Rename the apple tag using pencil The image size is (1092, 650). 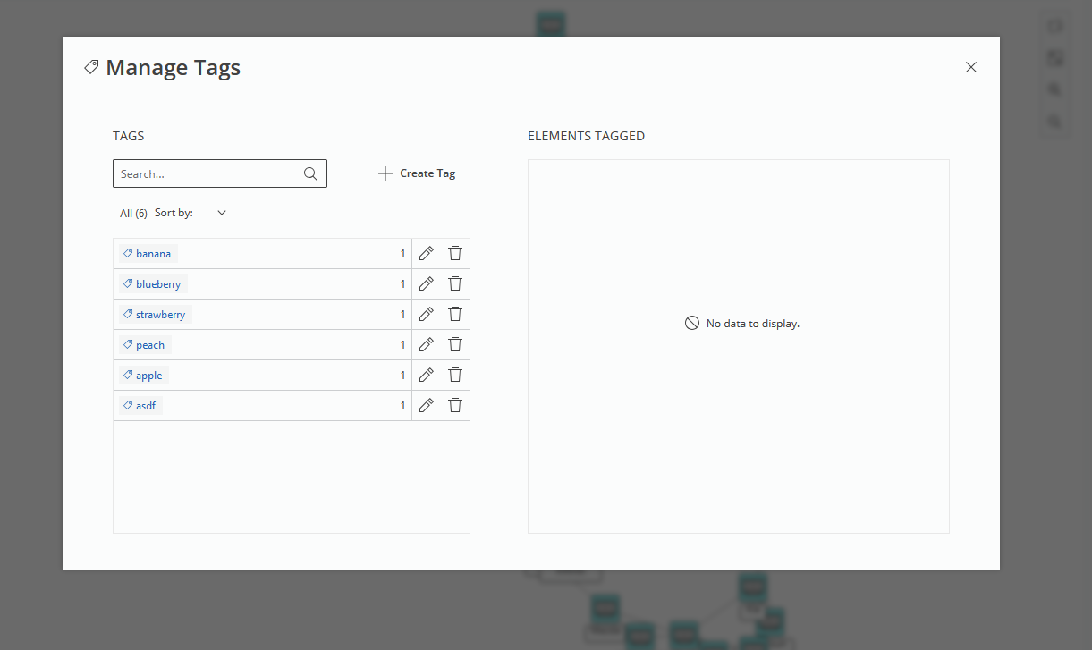(x=427, y=376)
